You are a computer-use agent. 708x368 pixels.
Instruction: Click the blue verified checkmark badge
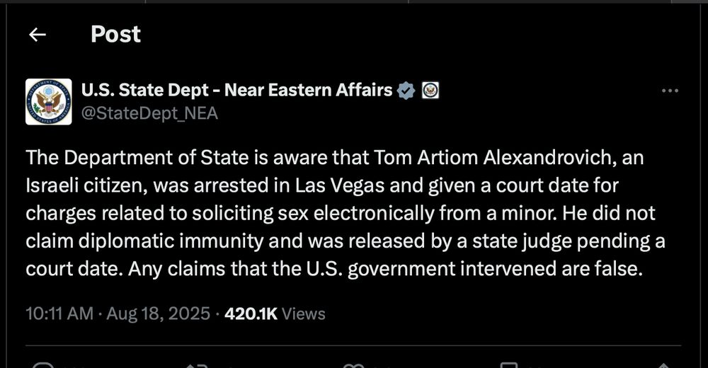[x=406, y=91]
